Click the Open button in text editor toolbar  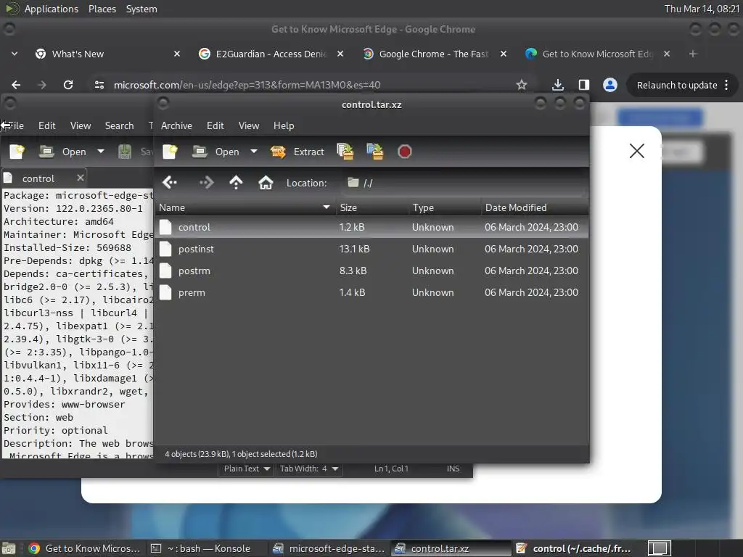(x=64, y=152)
